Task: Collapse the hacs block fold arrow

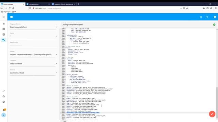Action: pyautogui.click(x=65, y=48)
